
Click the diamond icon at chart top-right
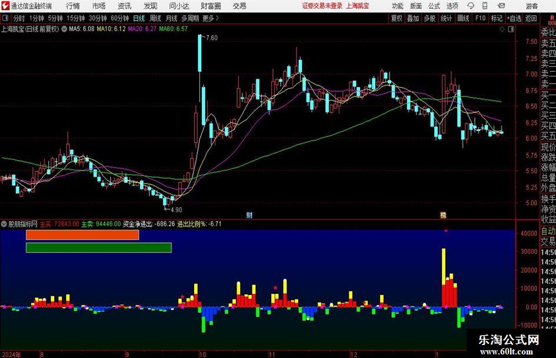(x=502, y=29)
